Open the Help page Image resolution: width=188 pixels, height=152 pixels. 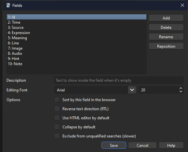coord(171,145)
